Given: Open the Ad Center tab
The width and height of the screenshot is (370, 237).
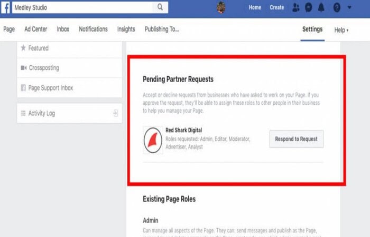Looking at the screenshot, I should 35,29.
